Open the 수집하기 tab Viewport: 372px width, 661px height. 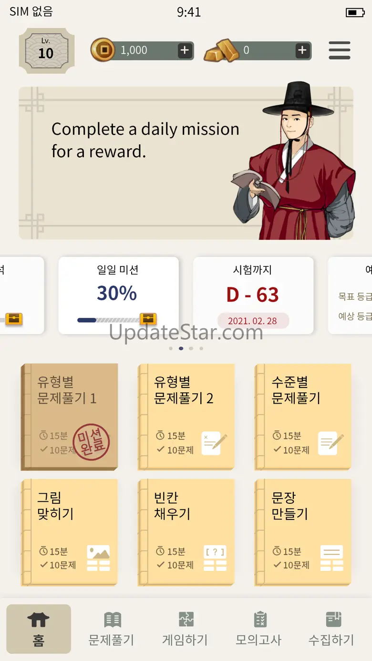[x=332, y=629]
